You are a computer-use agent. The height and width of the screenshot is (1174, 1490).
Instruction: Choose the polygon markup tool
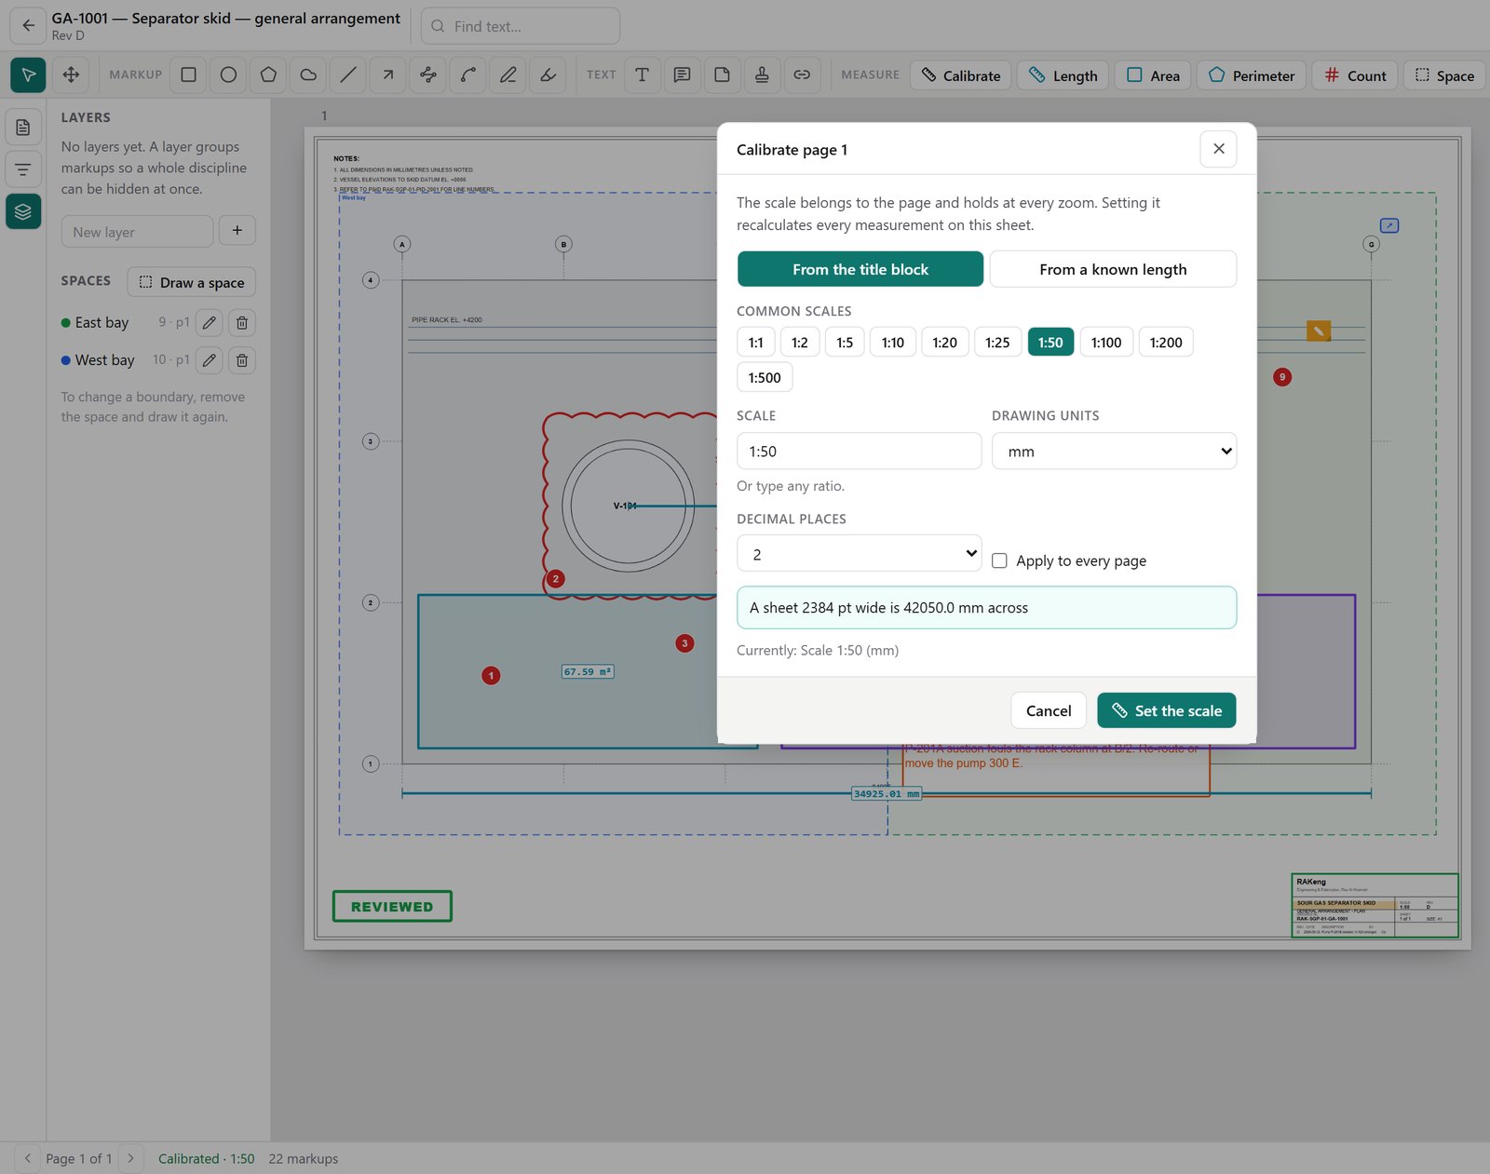(x=268, y=74)
